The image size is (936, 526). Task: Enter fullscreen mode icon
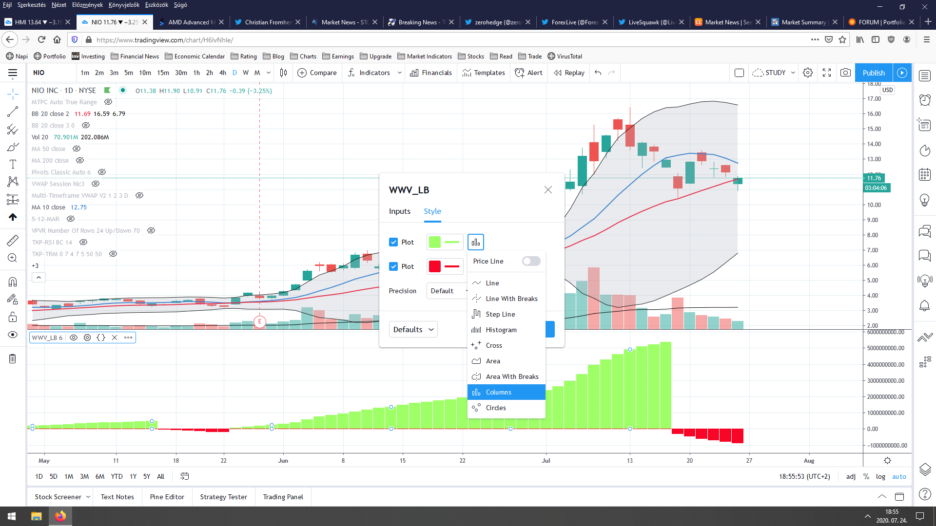[827, 73]
